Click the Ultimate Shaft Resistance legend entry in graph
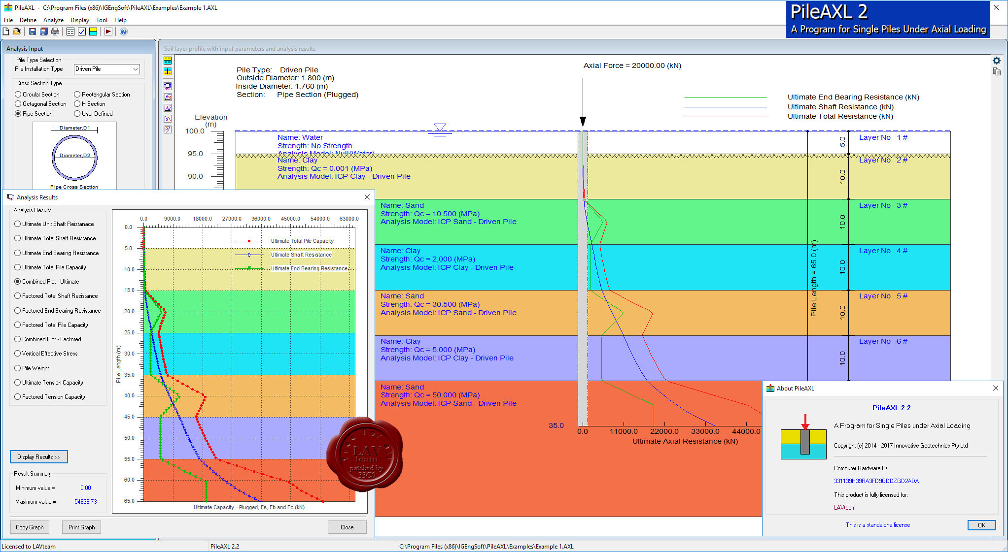 (x=301, y=255)
